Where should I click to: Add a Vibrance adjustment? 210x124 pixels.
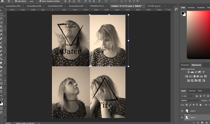[203, 72]
